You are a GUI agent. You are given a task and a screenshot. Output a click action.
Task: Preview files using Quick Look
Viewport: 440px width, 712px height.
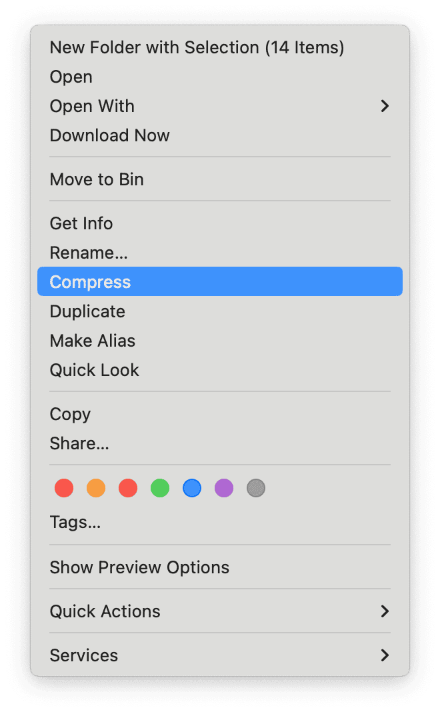point(94,370)
